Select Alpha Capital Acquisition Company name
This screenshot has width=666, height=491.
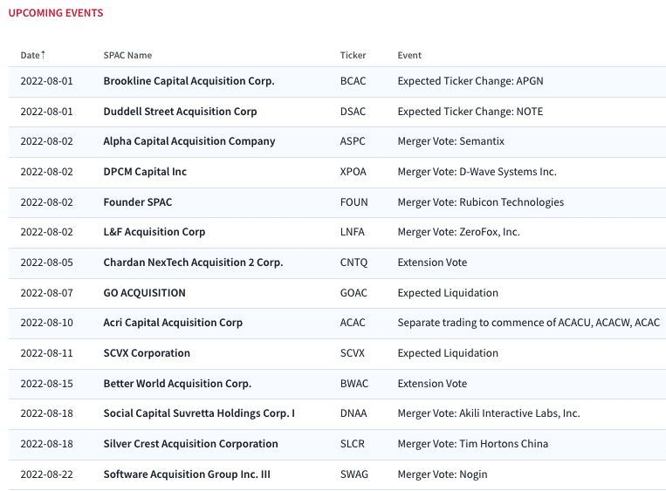point(189,141)
